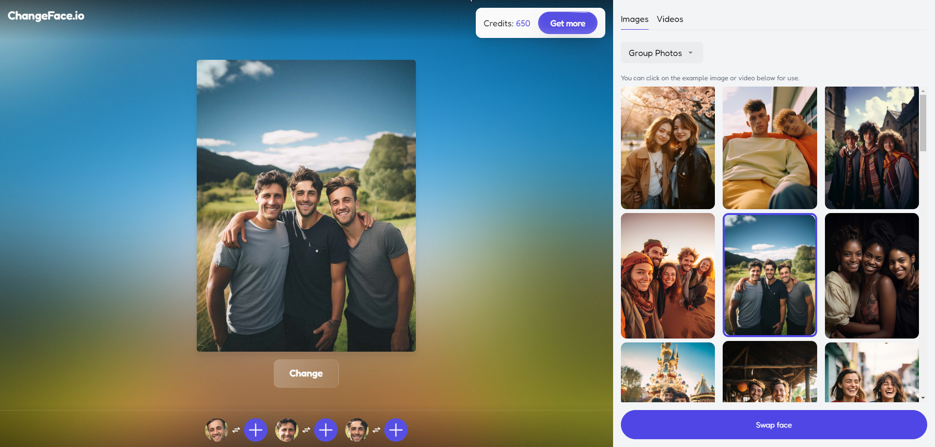
Task: Add replacement face for the first detected face
Action: tap(256, 430)
